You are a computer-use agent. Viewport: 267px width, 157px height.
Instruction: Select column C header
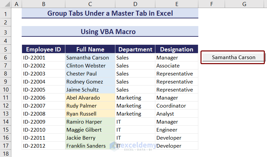pos(90,4)
